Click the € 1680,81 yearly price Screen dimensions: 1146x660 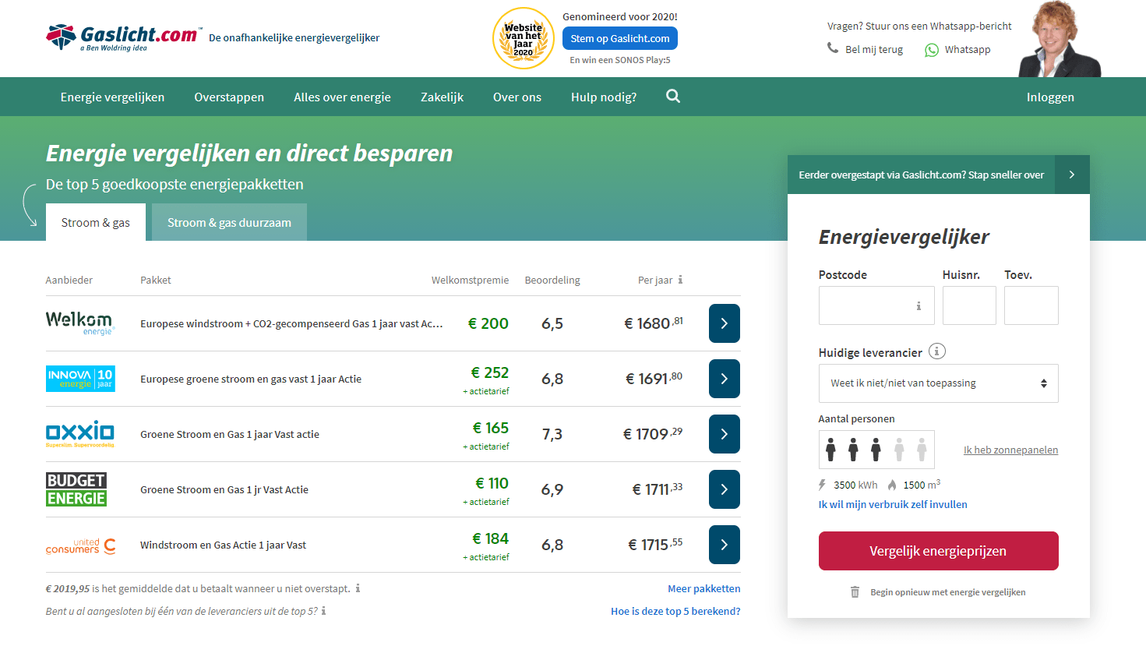click(x=654, y=323)
